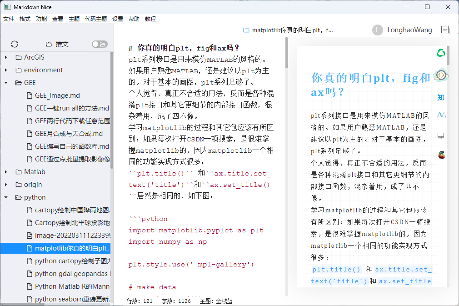Click the preview title 你真的明白plt, fig和ax吗
The image size is (459, 306).
point(370,85)
